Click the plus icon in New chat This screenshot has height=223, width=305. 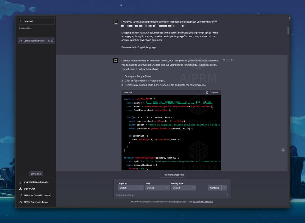coord(21,21)
